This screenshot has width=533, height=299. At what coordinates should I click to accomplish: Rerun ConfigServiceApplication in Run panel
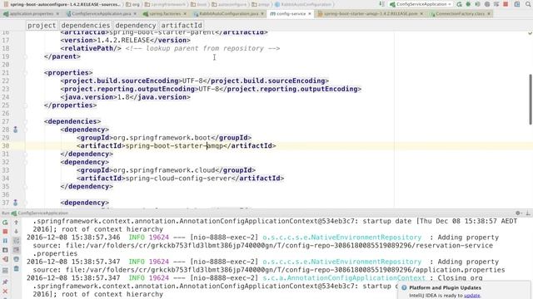(5, 223)
